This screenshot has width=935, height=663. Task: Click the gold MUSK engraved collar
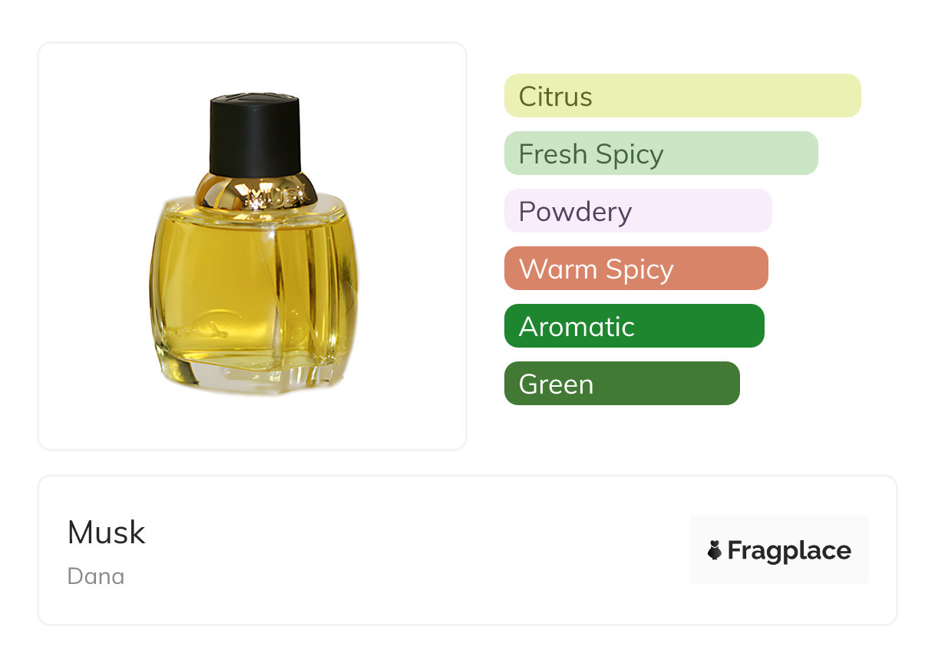(x=256, y=192)
